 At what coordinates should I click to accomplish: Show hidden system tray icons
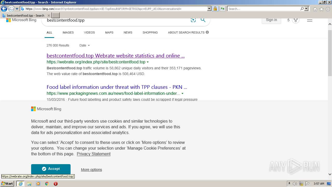[x=289, y=184]
